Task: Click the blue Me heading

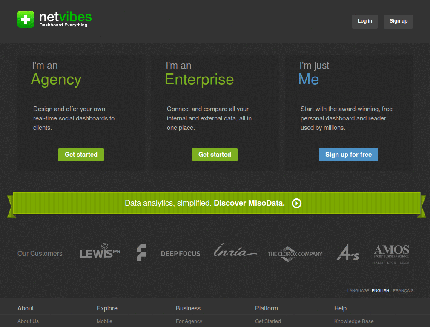Action: tap(308, 79)
